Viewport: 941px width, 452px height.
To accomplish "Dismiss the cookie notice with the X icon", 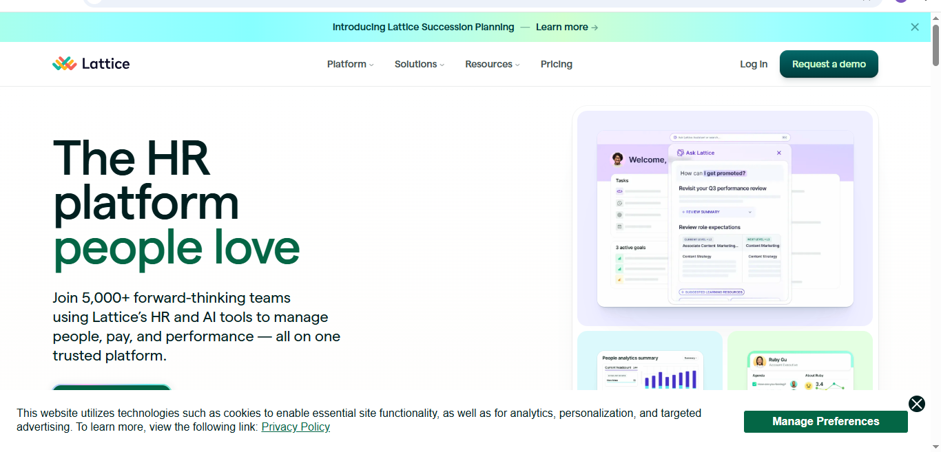I will (916, 404).
